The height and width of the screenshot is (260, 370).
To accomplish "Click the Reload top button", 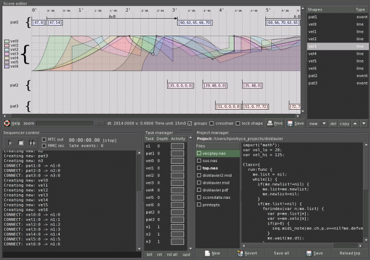I will click(x=350, y=253).
